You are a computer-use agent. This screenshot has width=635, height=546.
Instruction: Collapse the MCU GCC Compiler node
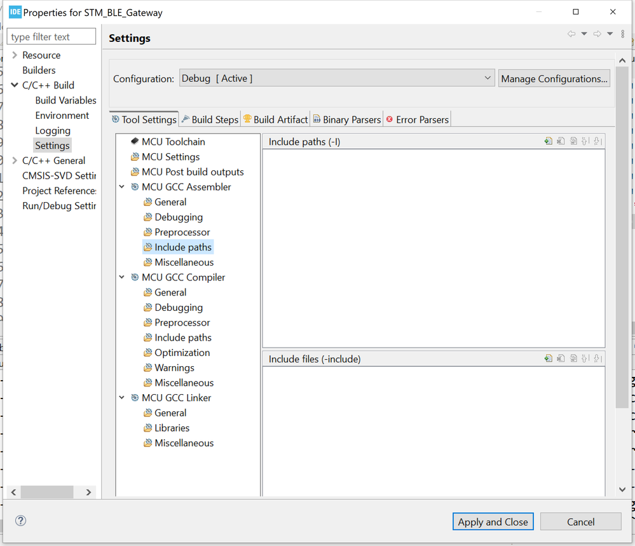[121, 277]
